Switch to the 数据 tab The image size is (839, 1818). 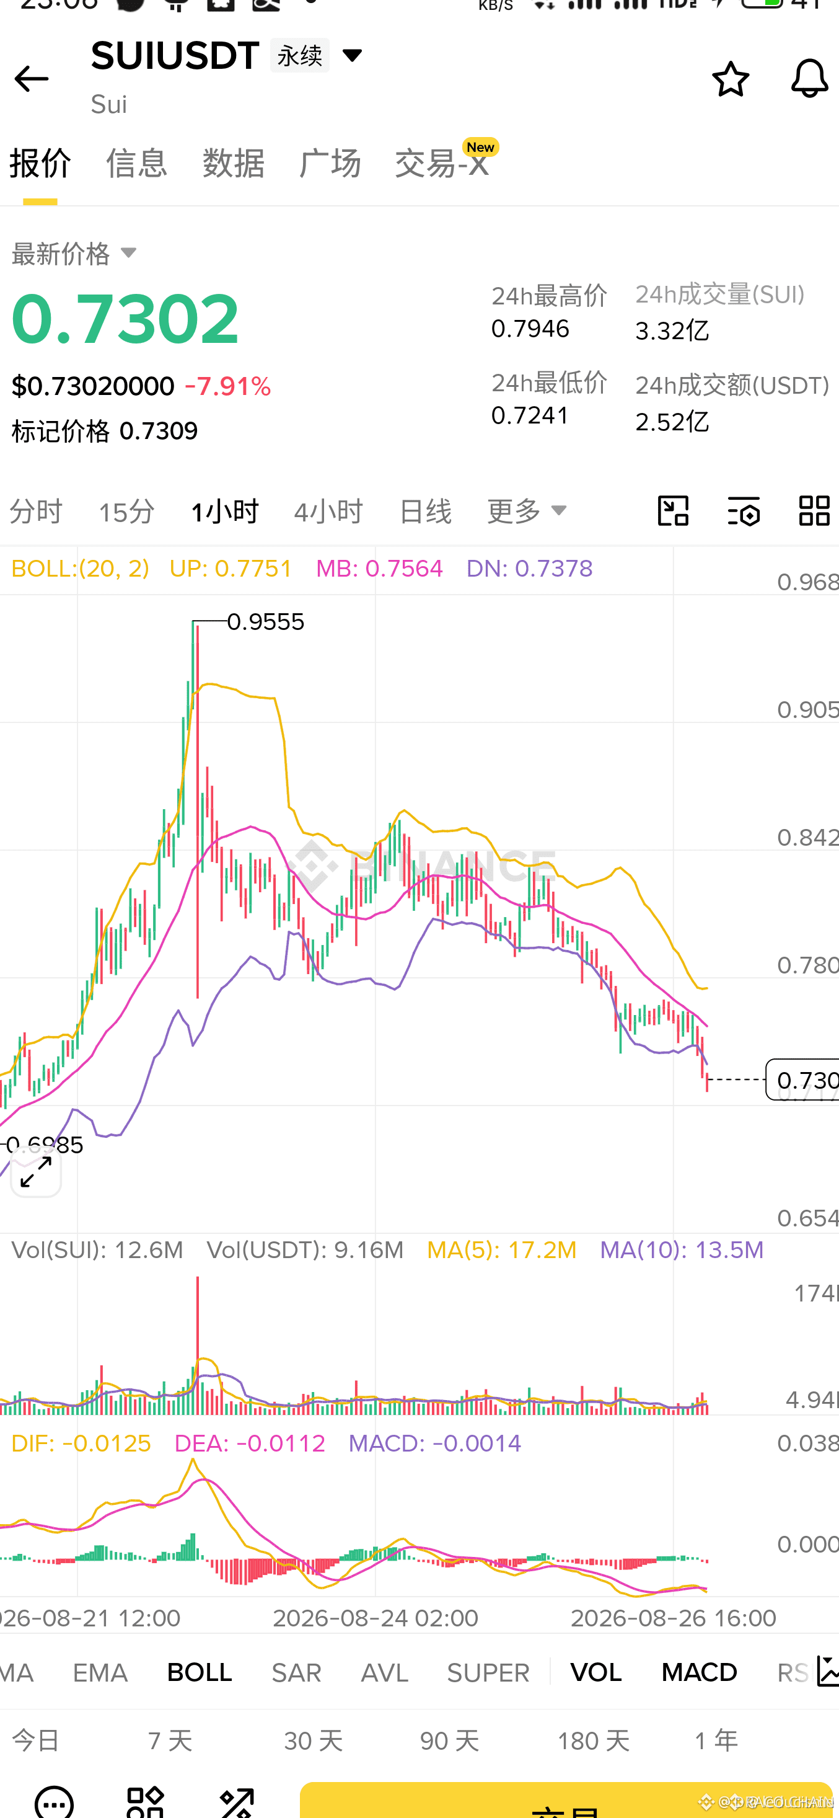pyautogui.click(x=234, y=163)
